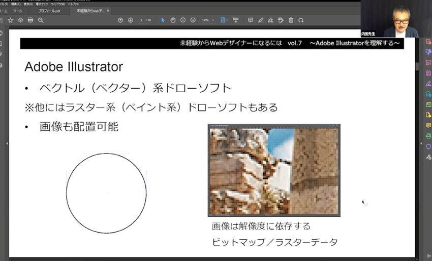Open the sign/fill pen tool
Image resolution: width=432 pixels, height=261 pixels.
(270, 20)
